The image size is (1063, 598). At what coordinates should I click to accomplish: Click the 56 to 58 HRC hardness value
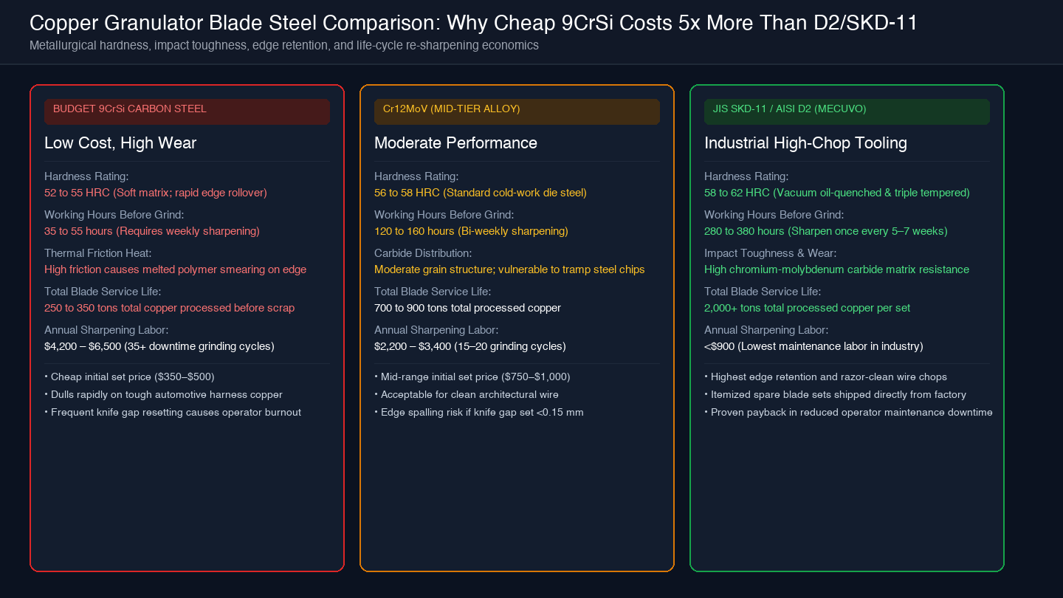click(x=481, y=193)
